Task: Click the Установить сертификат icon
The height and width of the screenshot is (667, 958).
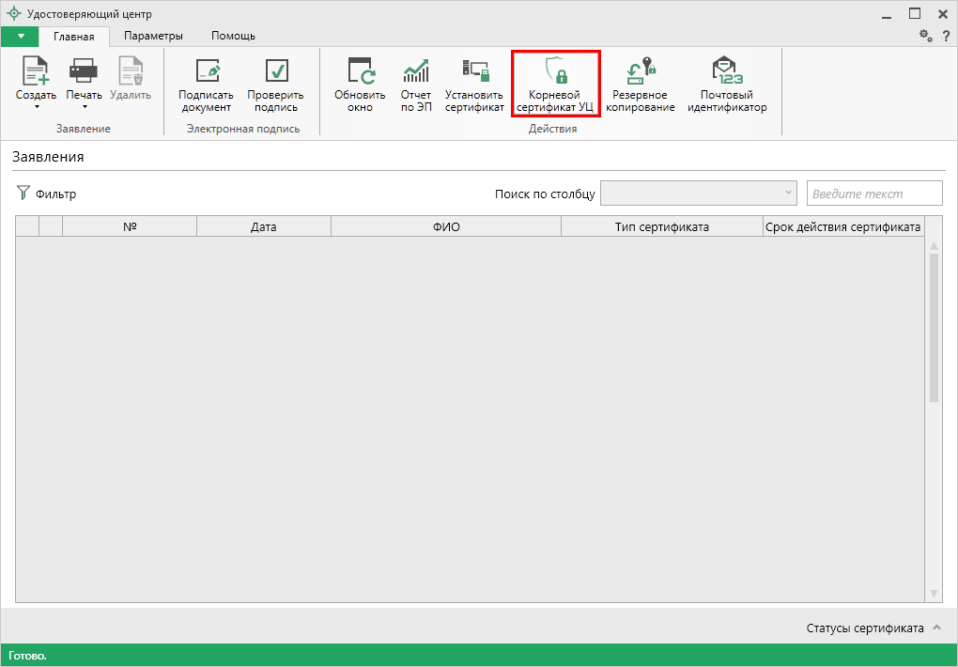Action: coord(474,71)
